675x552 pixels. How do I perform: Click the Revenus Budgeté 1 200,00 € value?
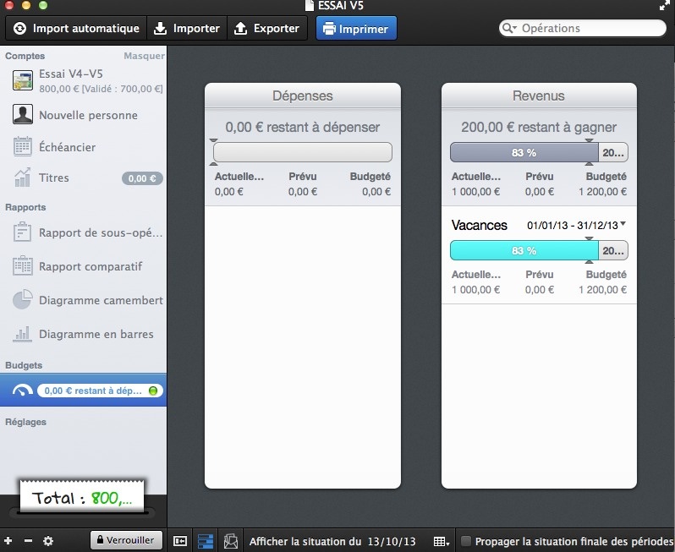pos(602,192)
